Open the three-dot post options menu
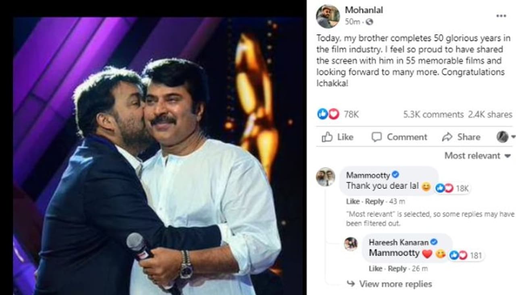This screenshot has width=516, height=295. point(501,16)
